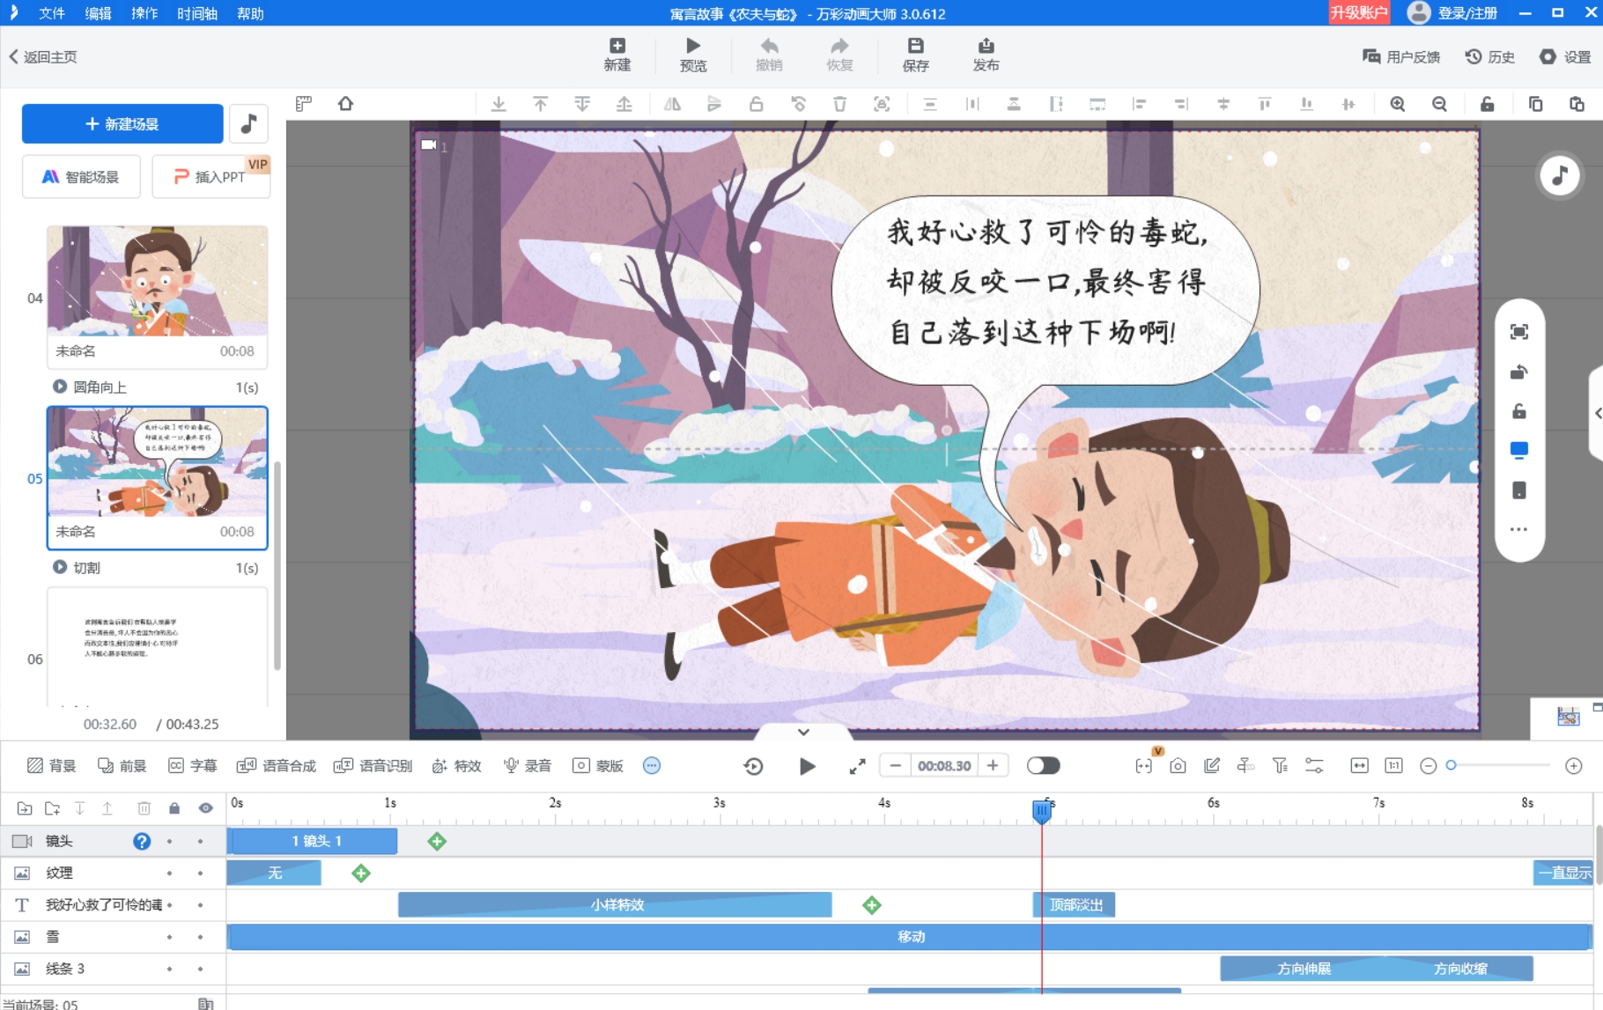This screenshot has height=1010, width=1603.
Task: Select the mobile display mode icon in side panel
Action: tap(1518, 490)
